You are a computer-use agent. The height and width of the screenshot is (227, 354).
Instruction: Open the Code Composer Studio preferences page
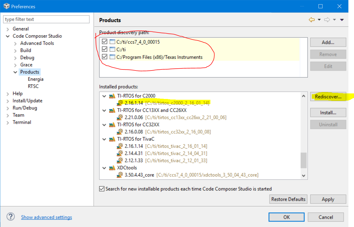(x=37, y=36)
